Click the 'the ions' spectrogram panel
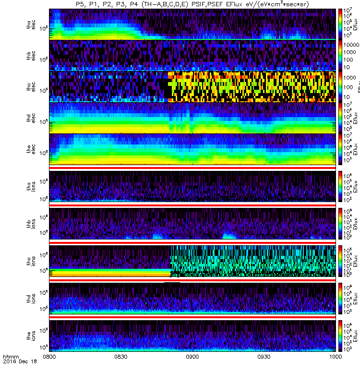360x384 pixels. coord(192,336)
